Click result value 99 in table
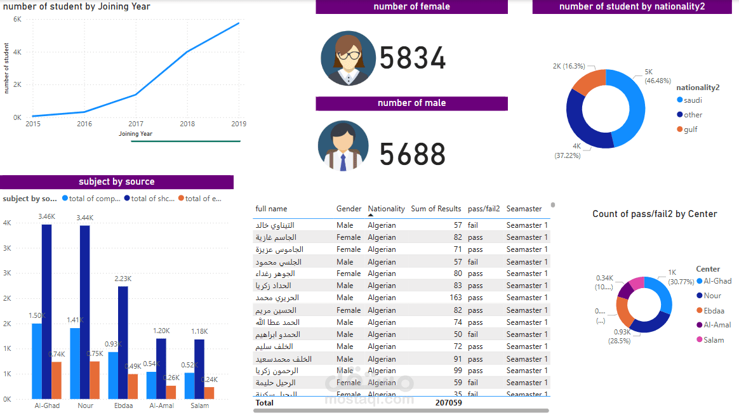739x415 pixels. click(x=458, y=371)
